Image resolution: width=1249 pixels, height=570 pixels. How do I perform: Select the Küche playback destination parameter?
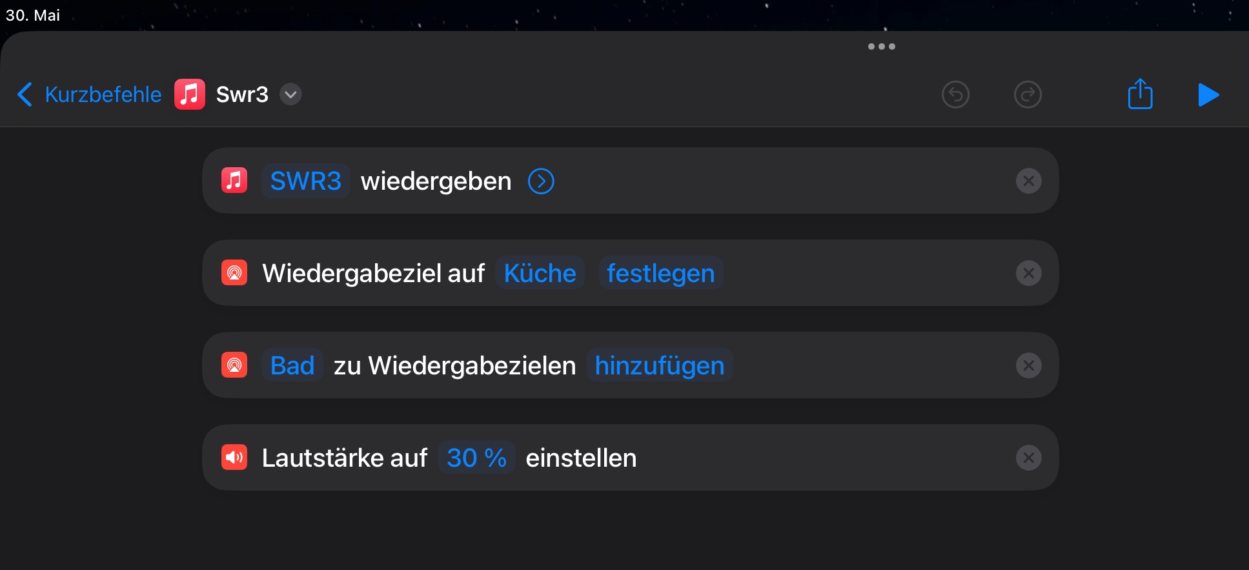pyautogui.click(x=540, y=274)
